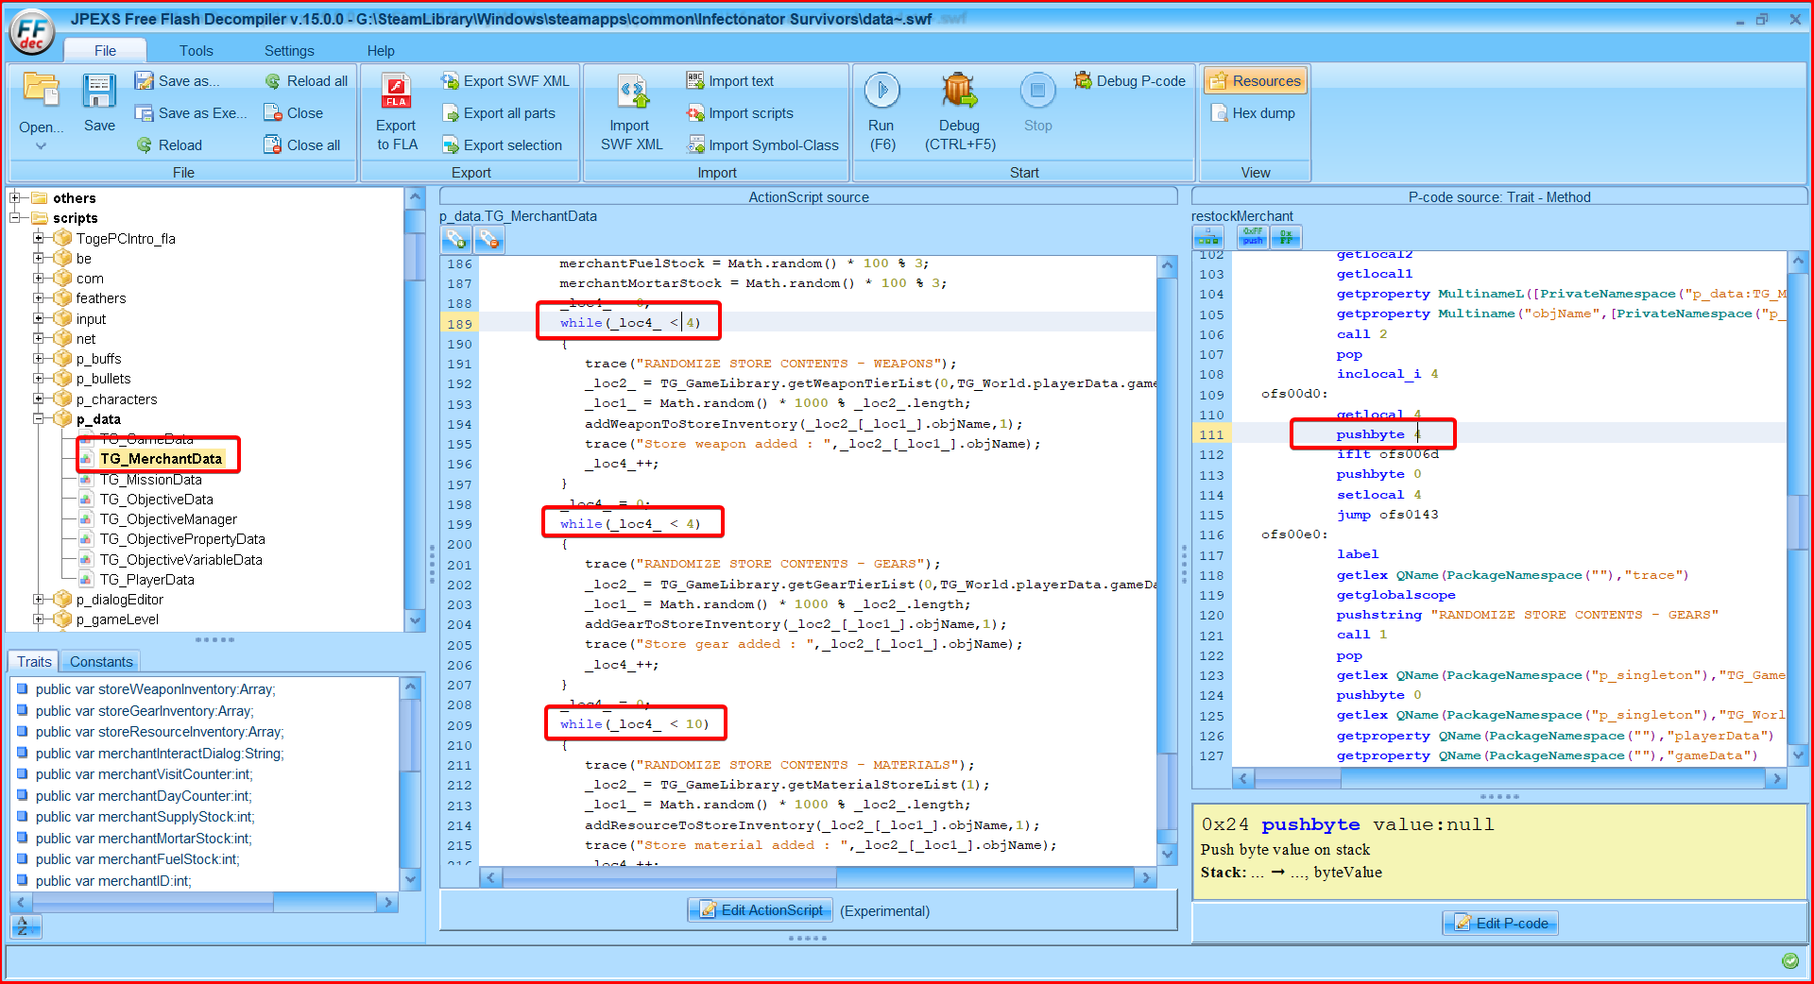
Task: Open the Tools ribbon tab
Action: 196,50
